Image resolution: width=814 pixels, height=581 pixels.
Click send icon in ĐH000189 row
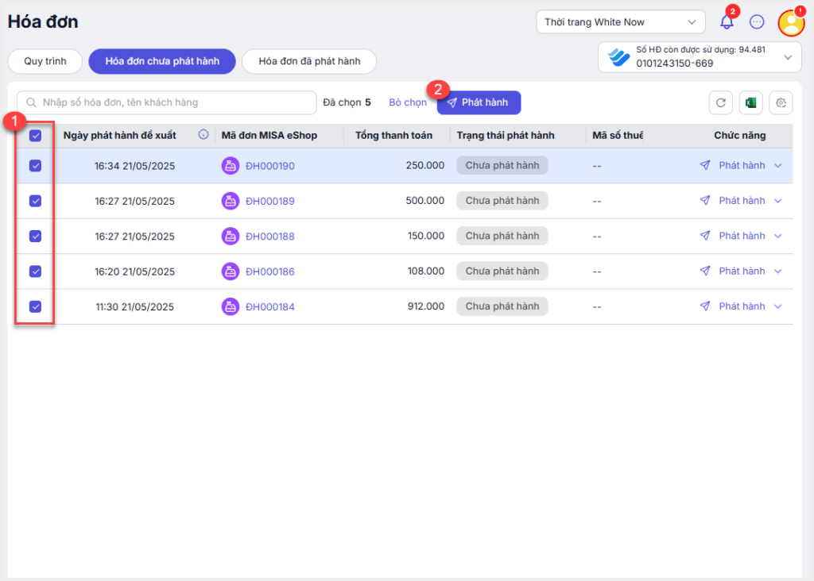click(704, 201)
